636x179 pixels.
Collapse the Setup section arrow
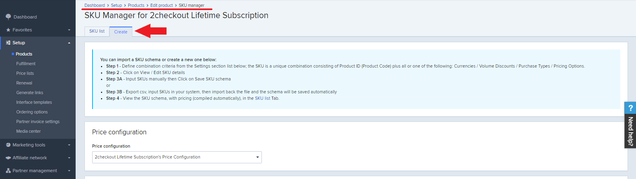pyautogui.click(x=69, y=43)
